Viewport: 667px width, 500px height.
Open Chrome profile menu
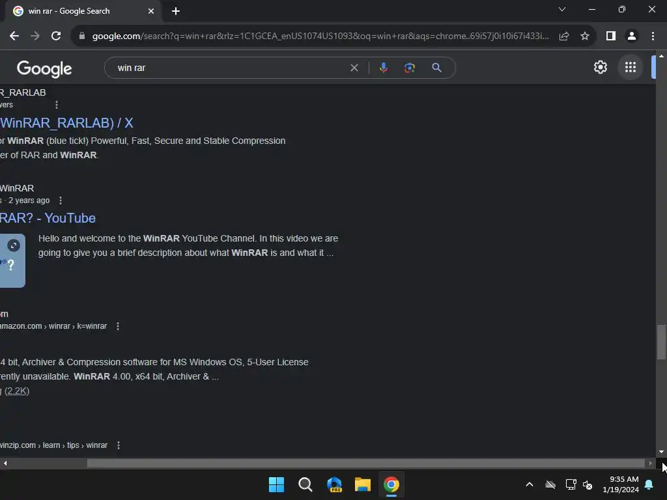632,36
